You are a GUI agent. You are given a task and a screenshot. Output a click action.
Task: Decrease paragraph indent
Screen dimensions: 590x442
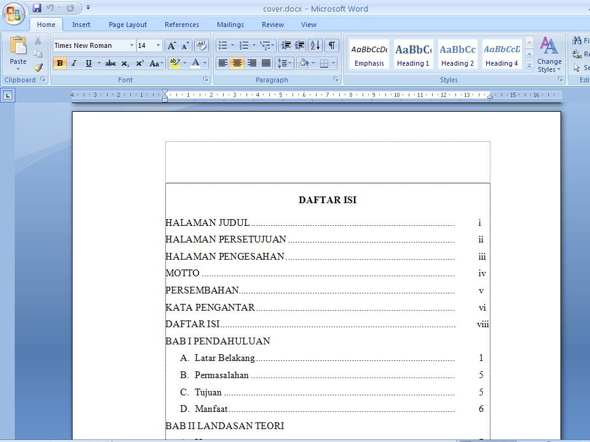286,45
